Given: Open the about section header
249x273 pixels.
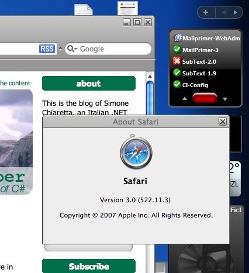Looking at the screenshot, I should 89,84.
